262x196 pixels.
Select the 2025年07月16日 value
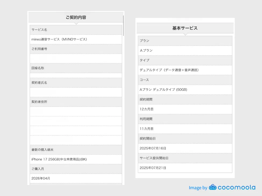pos(153,148)
